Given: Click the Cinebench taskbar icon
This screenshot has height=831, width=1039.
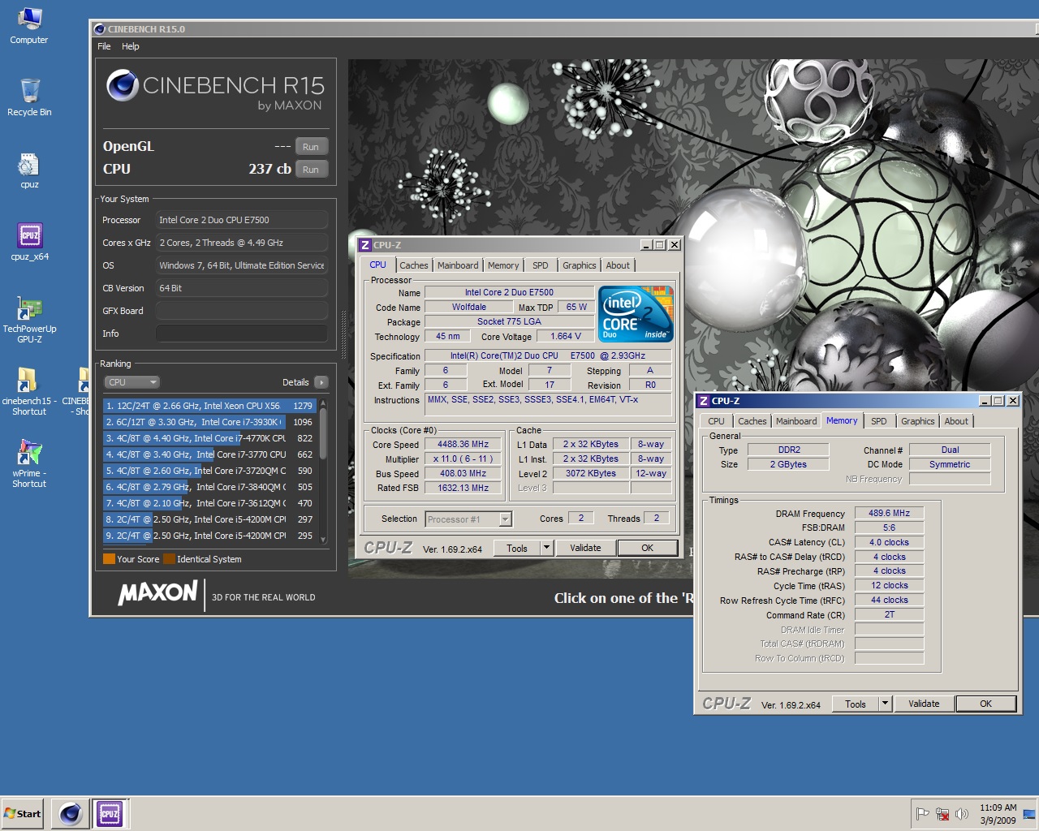Looking at the screenshot, I should pos(71,813).
